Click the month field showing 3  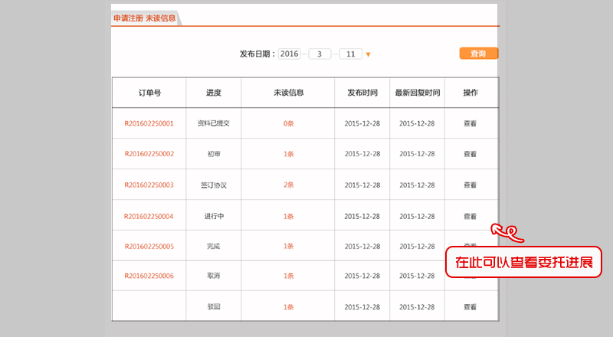[x=319, y=54]
